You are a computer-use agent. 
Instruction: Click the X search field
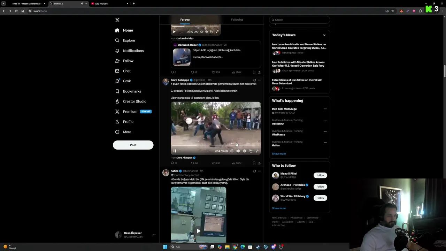click(x=300, y=20)
